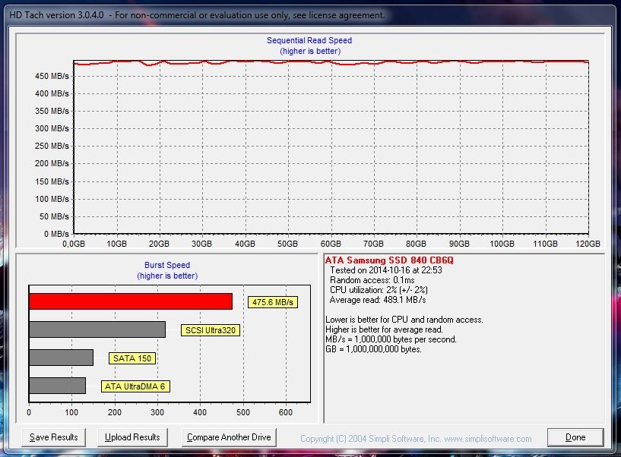
Task: Click the Copyright (C) 2004 Simpli Software text
Action: 370,439
